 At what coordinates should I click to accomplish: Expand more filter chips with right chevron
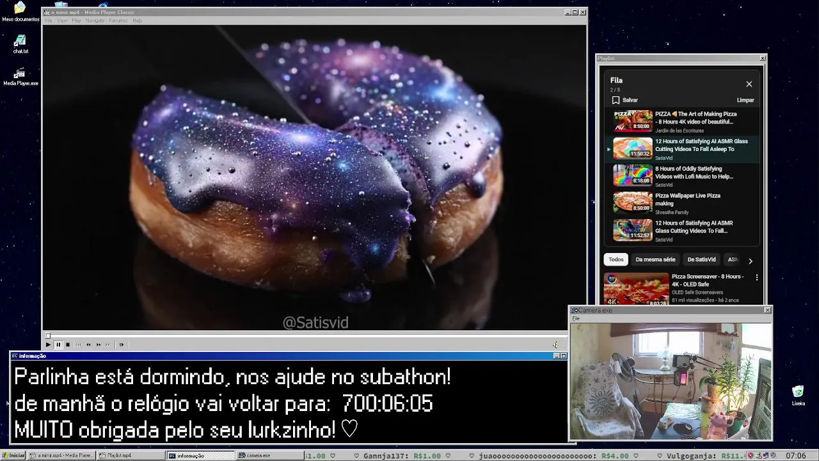click(x=751, y=261)
